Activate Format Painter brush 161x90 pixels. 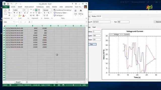pos(9,15)
